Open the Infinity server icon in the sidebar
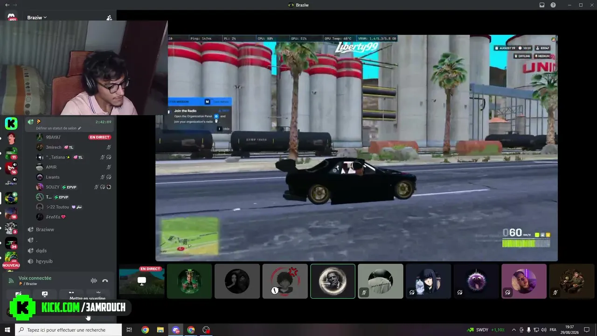 tap(11, 183)
